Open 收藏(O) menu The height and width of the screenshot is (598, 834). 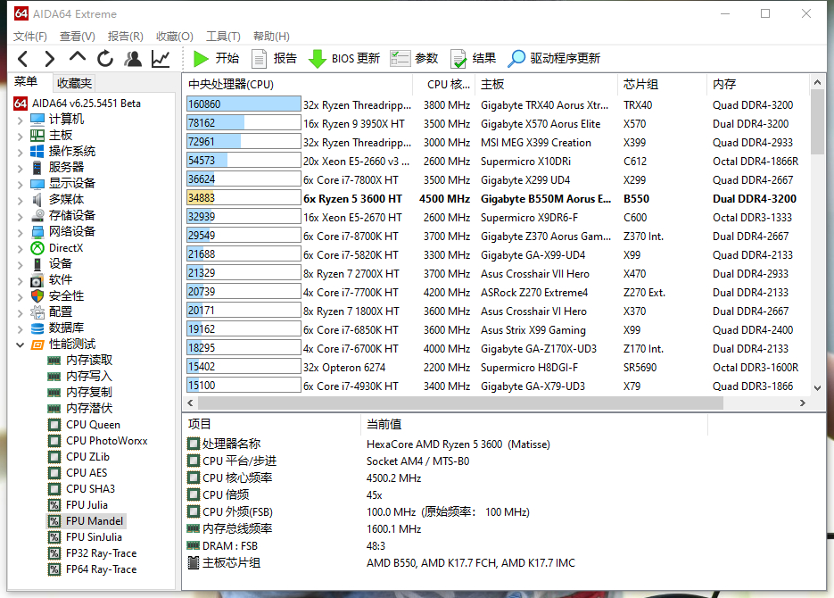point(175,37)
